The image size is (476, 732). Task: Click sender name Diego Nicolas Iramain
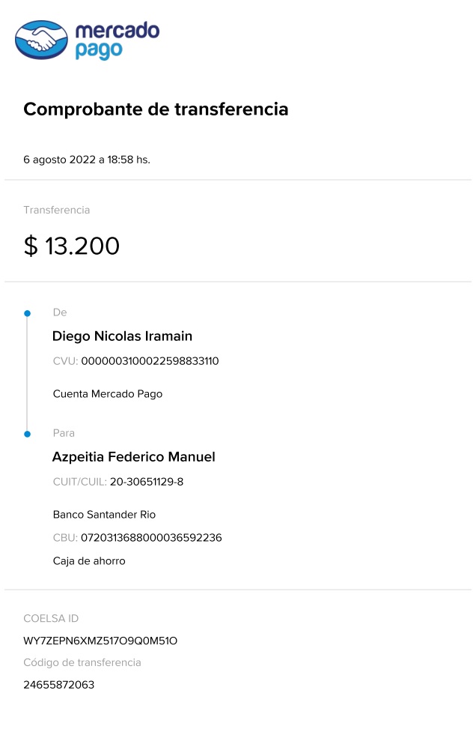[x=123, y=336]
